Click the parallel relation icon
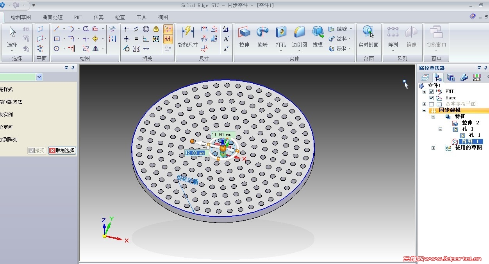This screenshot has width=489, height=264. pyautogui.click(x=136, y=29)
